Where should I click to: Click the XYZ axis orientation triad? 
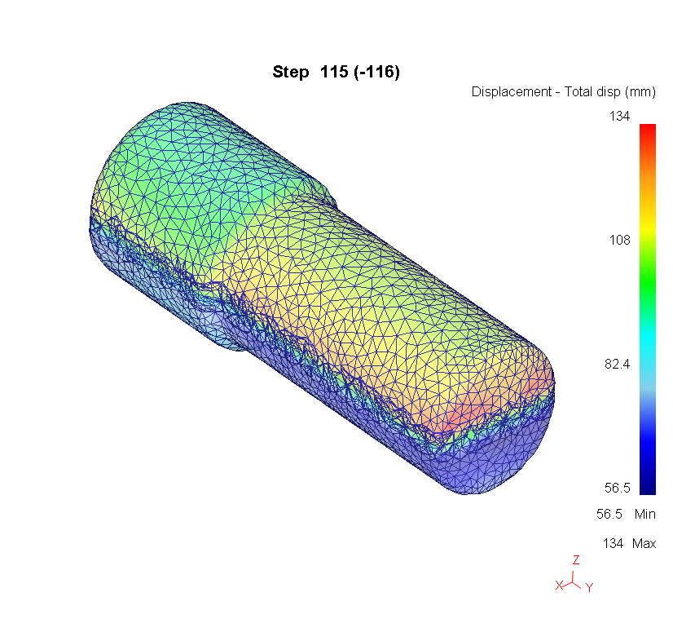574,577
